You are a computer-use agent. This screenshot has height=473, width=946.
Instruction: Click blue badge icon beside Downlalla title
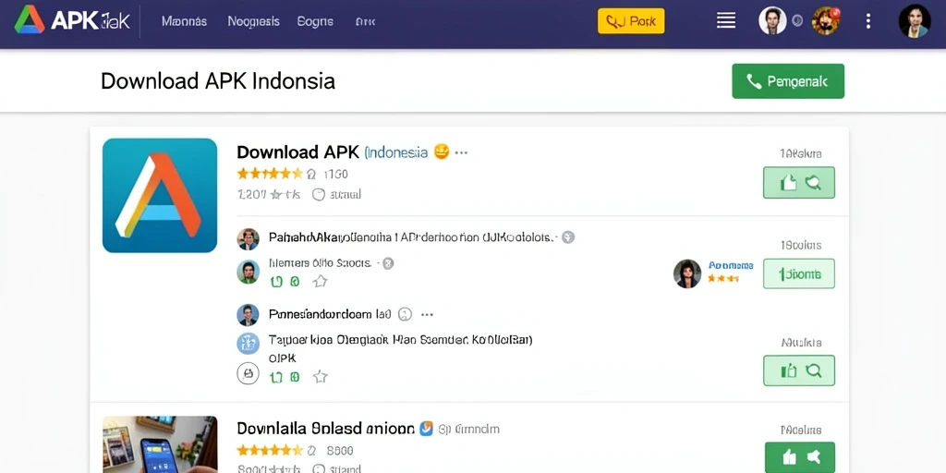(x=427, y=429)
